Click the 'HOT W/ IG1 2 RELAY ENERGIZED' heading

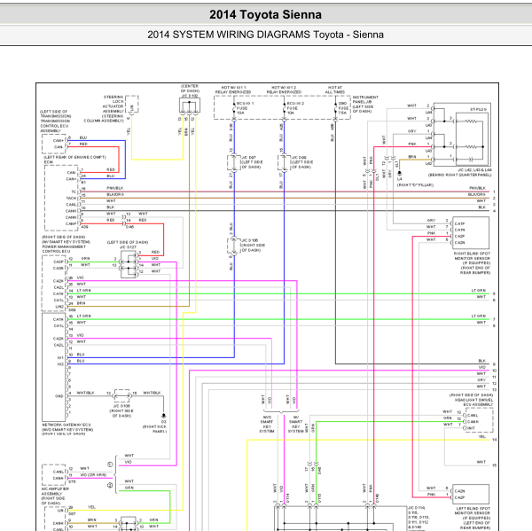pyautogui.click(x=284, y=90)
